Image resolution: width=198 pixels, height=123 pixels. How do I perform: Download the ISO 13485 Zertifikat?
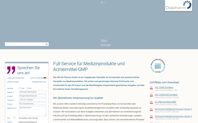(164, 88)
